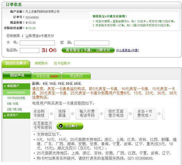
Task: Click the merchant name 天上友嘉网络科技有限公司
Action: [x=42, y=11]
